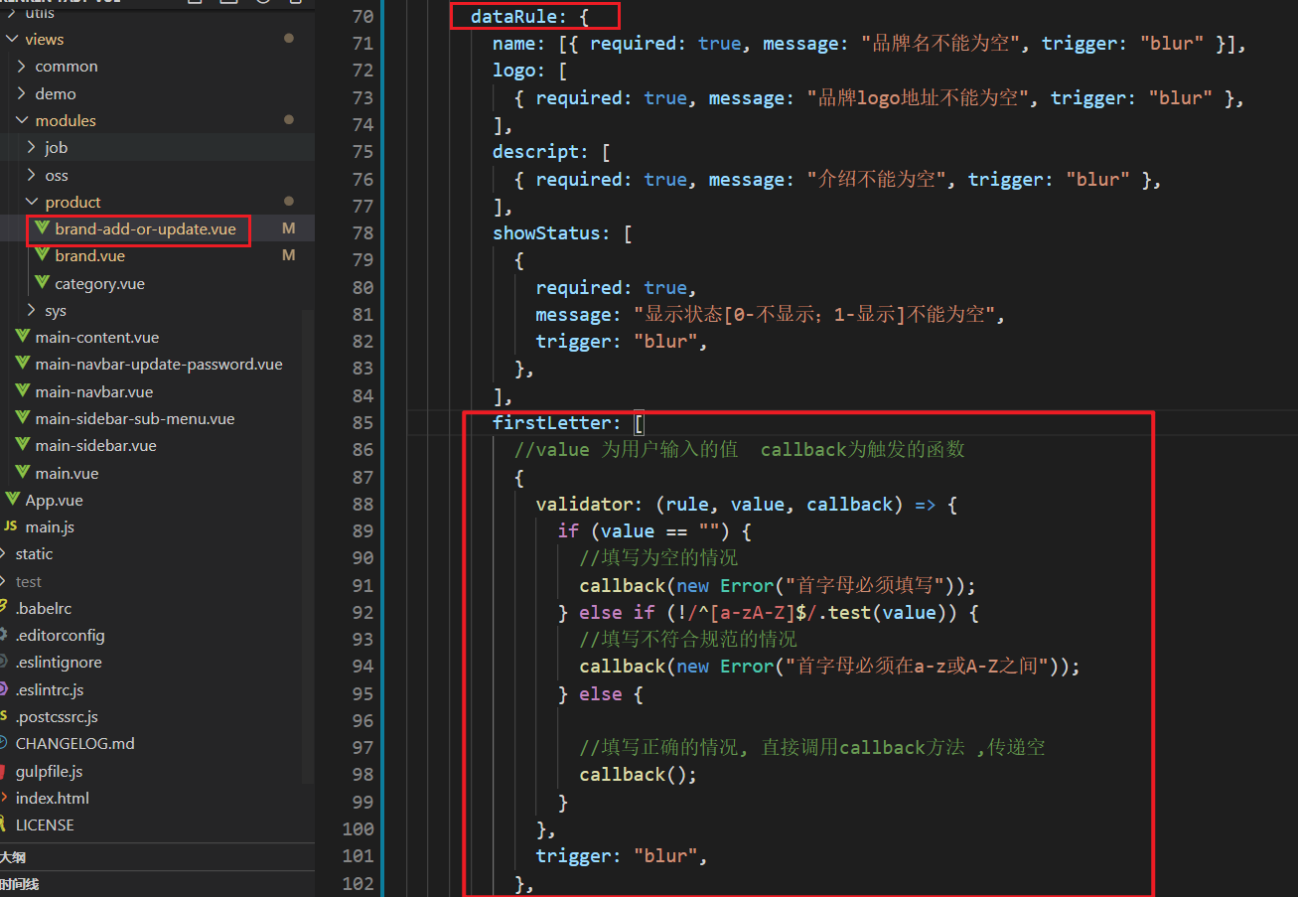The width and height of the screenshot is (1298, 897).
Task: Collapse the product folder chevron
Action: (x=32, y=202)
